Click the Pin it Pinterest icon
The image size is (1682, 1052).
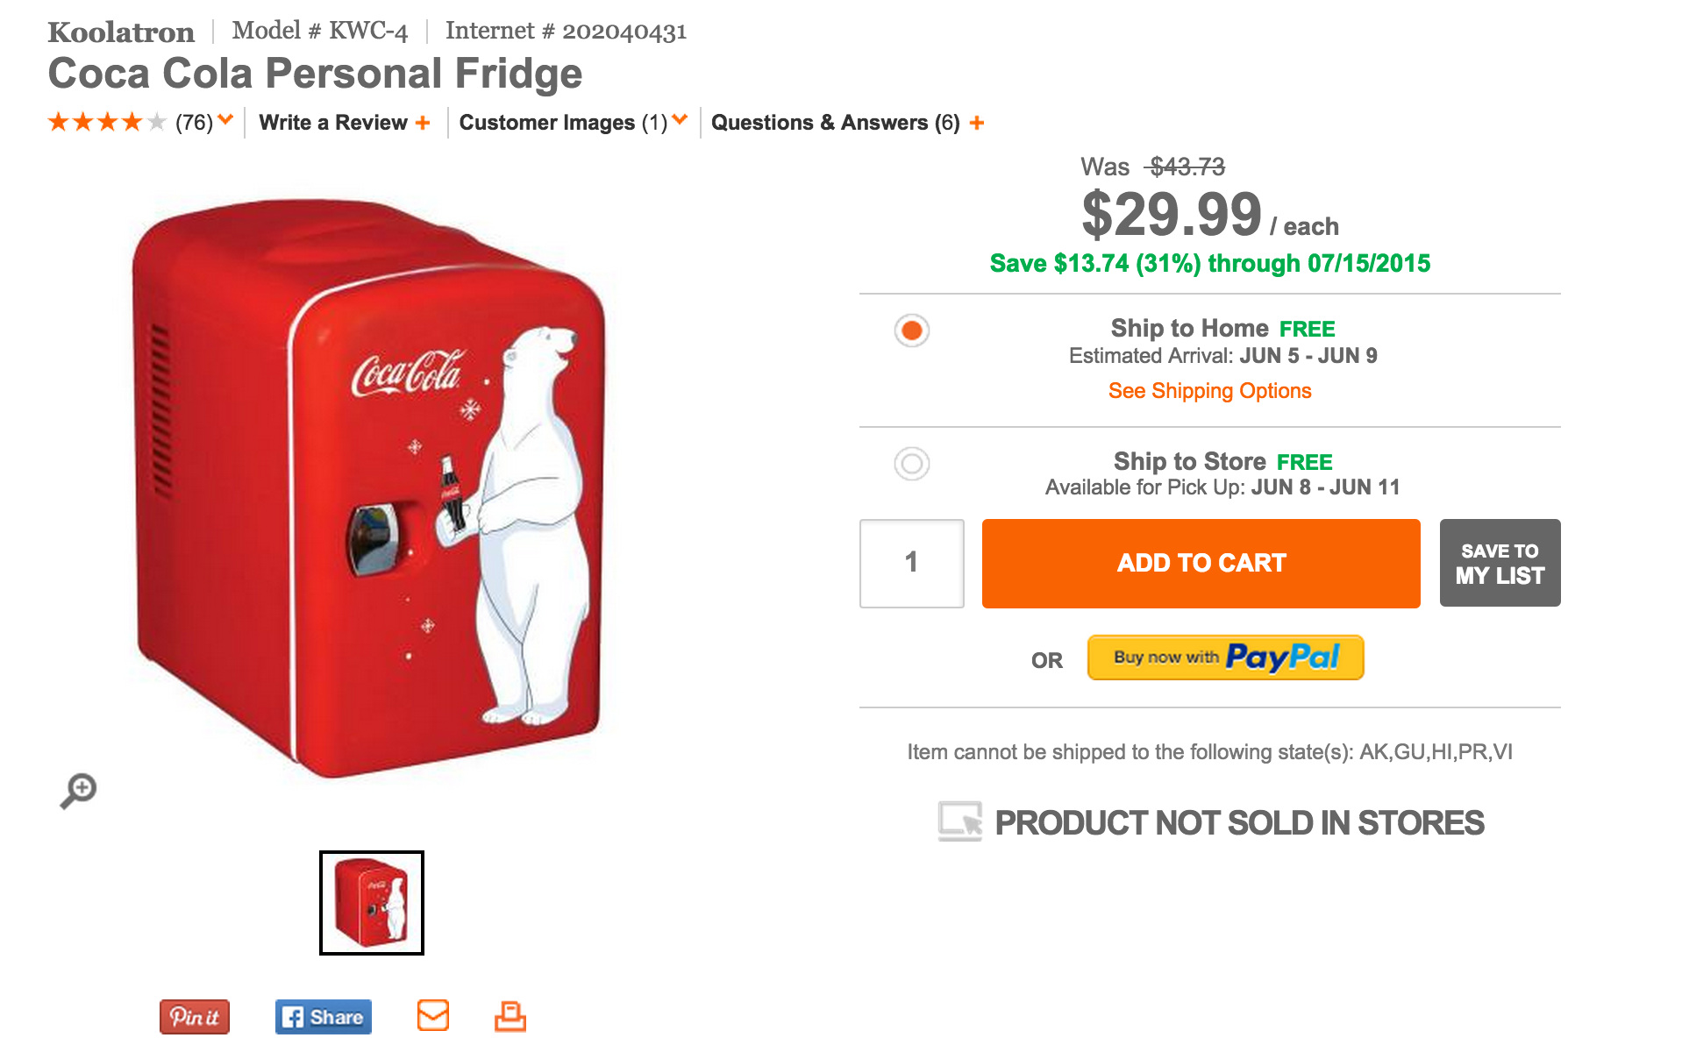click(x=194, y=1016)
